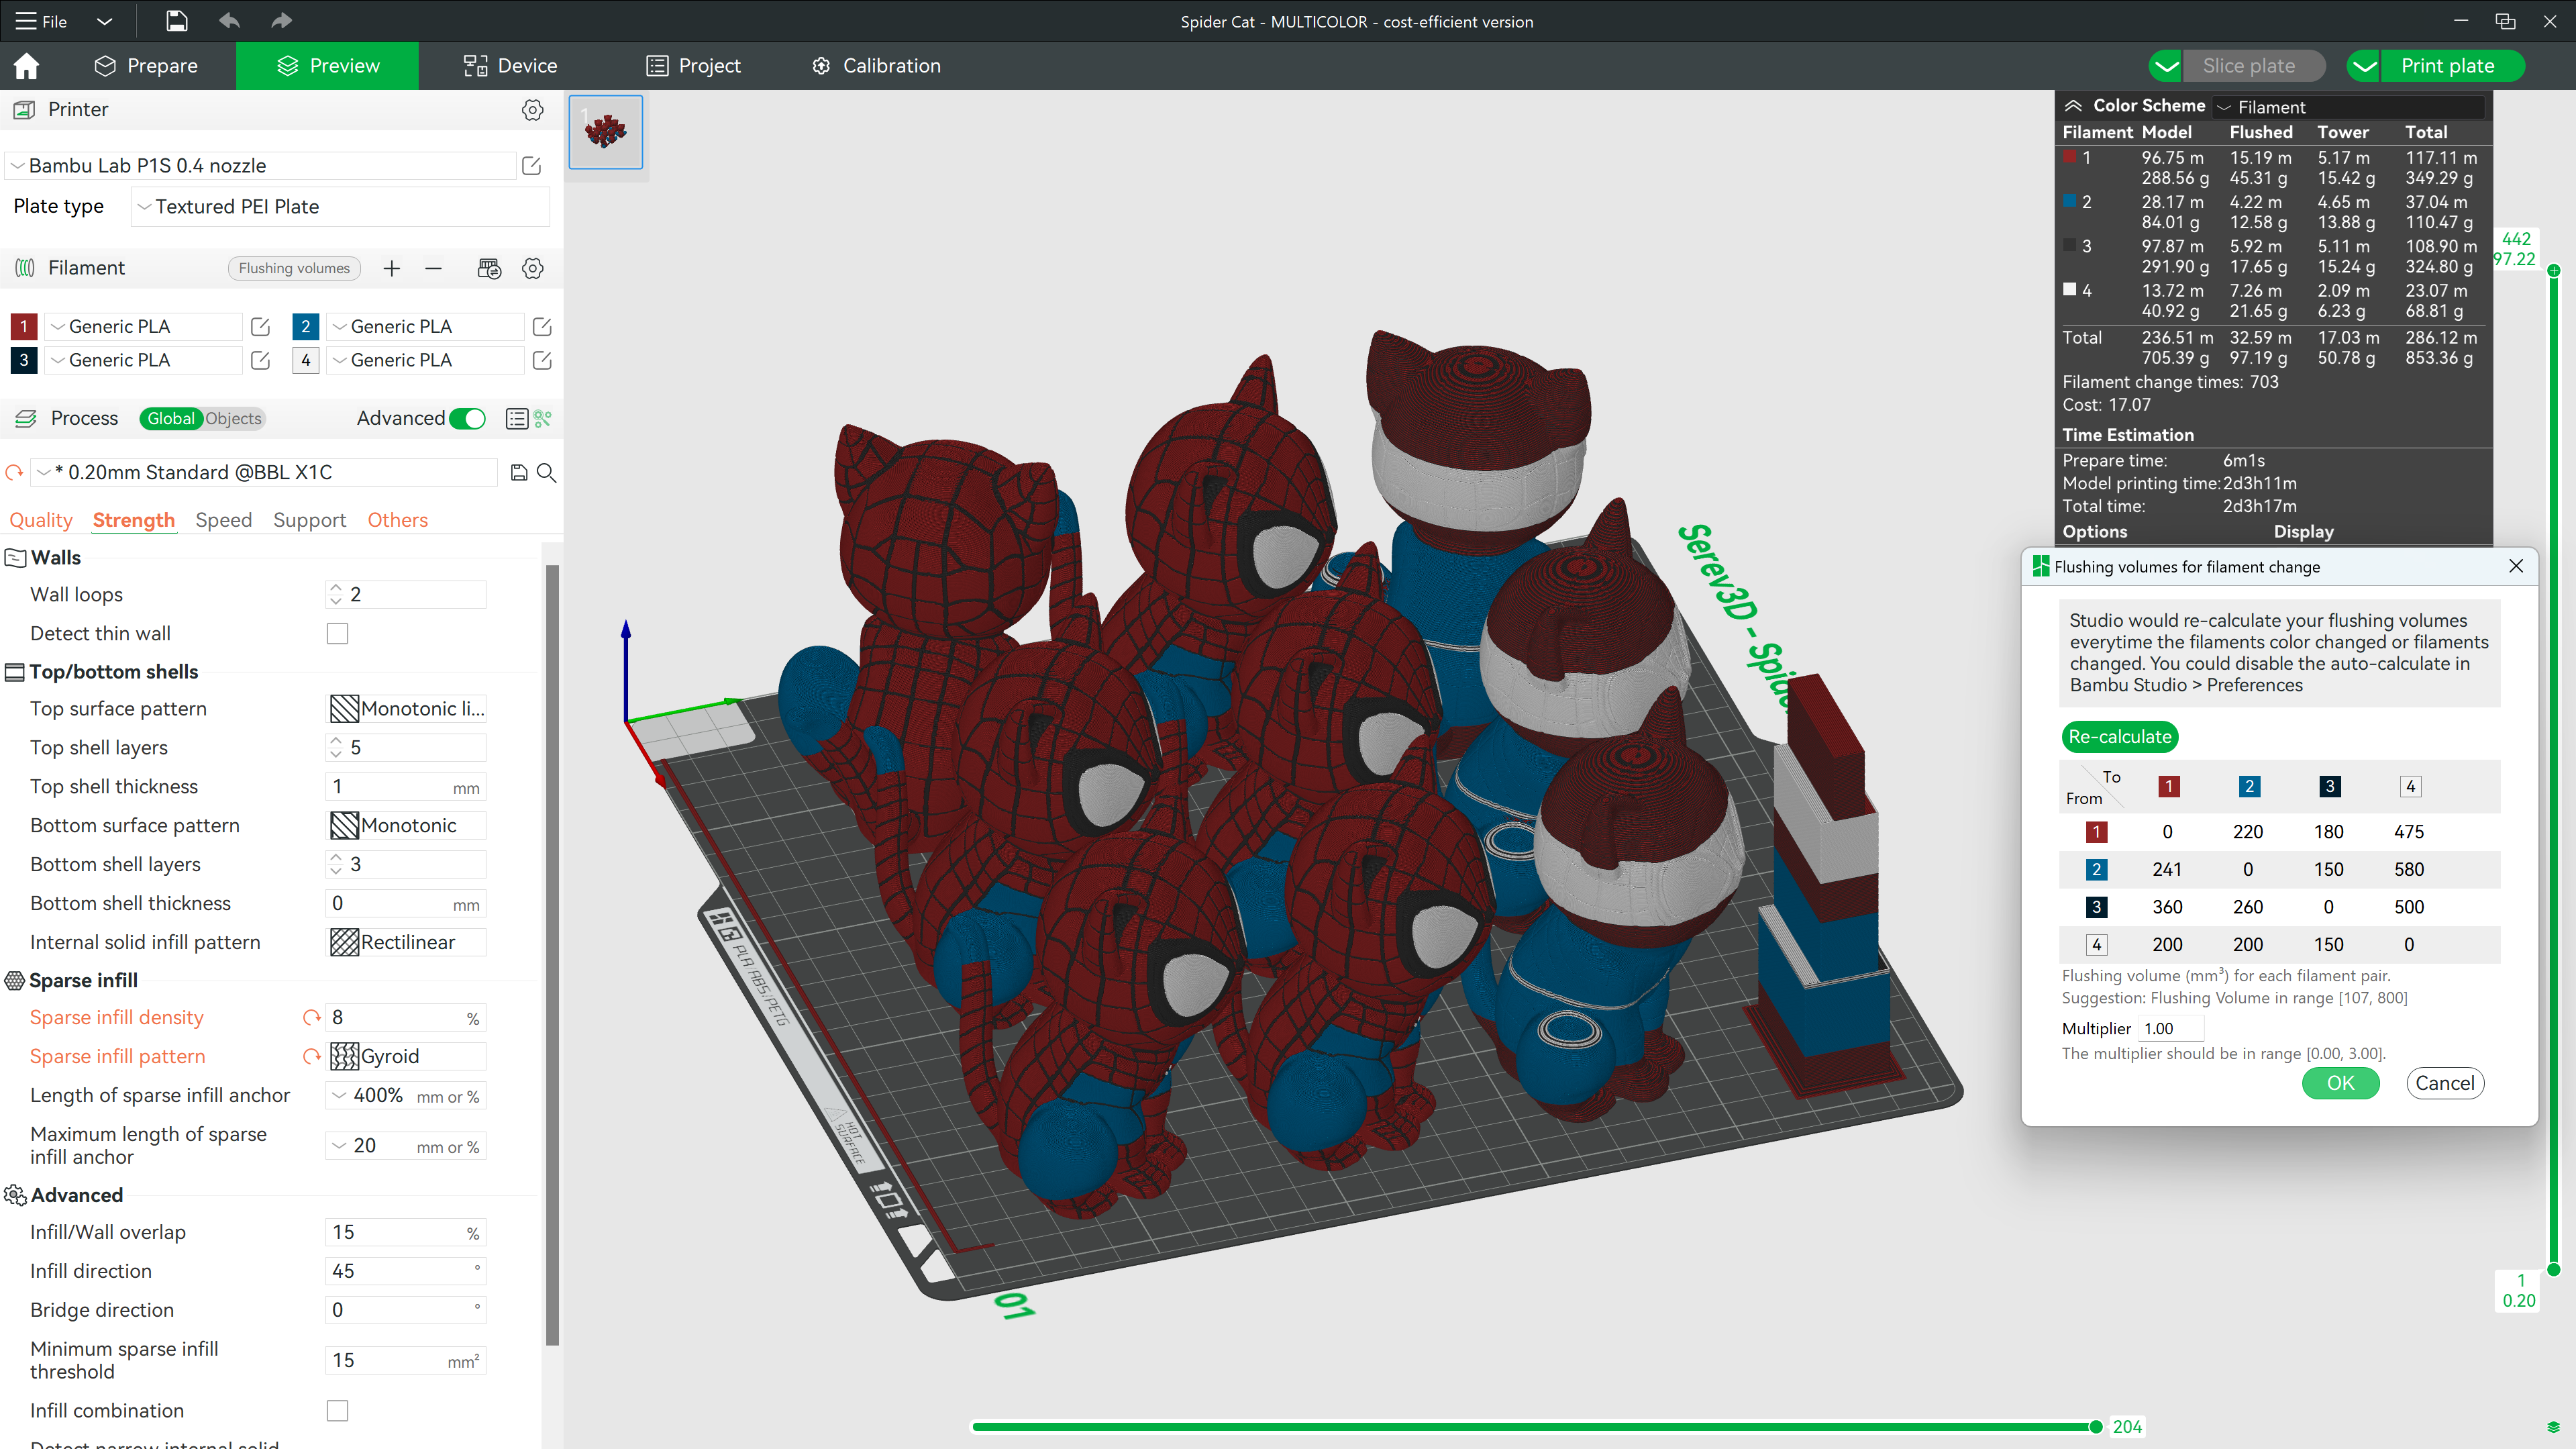This screenshot has height=1449, width=2576.
Task: Open the Plate type dropdown
Action: point(340,207)
